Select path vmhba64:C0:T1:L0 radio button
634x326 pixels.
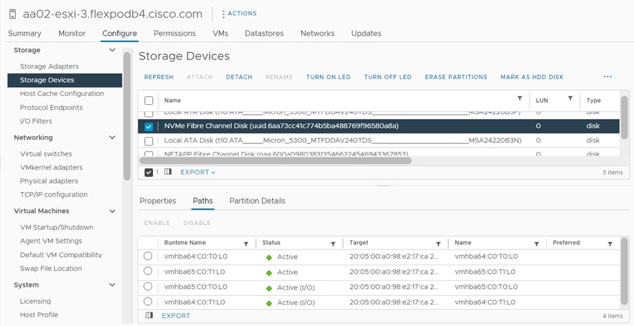coord(148,302)
